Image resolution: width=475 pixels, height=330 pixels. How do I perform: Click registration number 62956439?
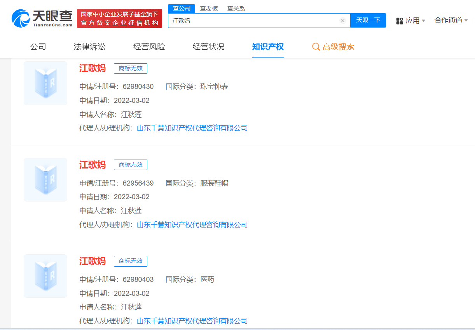point(138,183)
